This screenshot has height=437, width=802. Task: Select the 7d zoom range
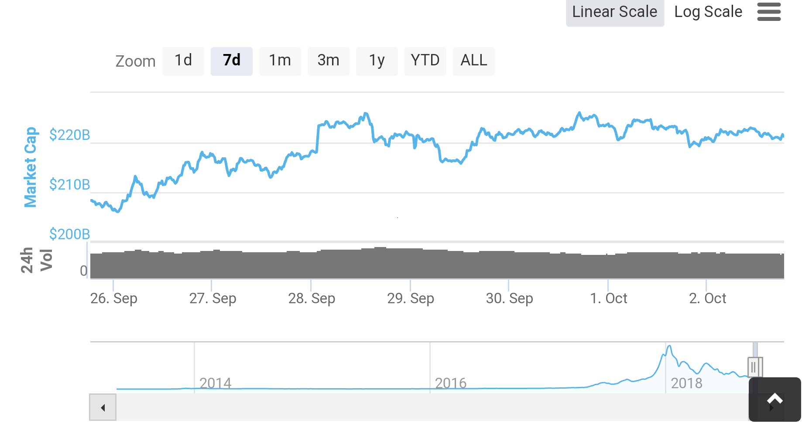pyautogui.click(x=232, y=61)
